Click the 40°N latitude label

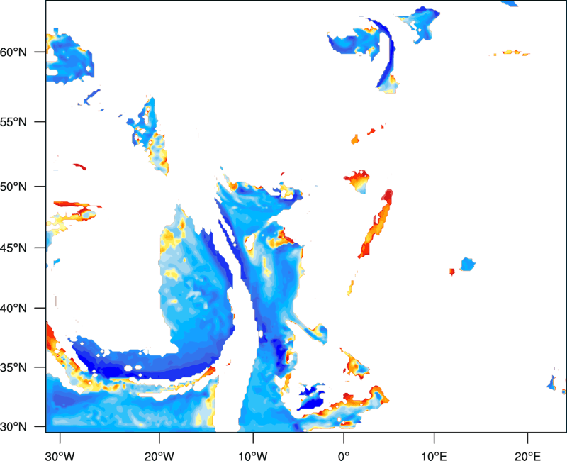coord(13,308)
